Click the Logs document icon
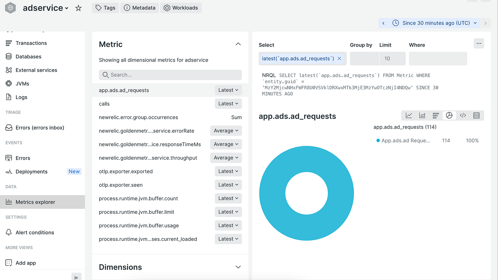The image size is (498, 280). [9, 97]
